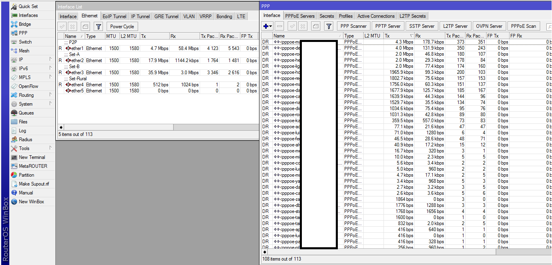The height and width of the screenshot is (265, 552).
Task: Open Files from the sidebar
Action: tap(23, 122)
